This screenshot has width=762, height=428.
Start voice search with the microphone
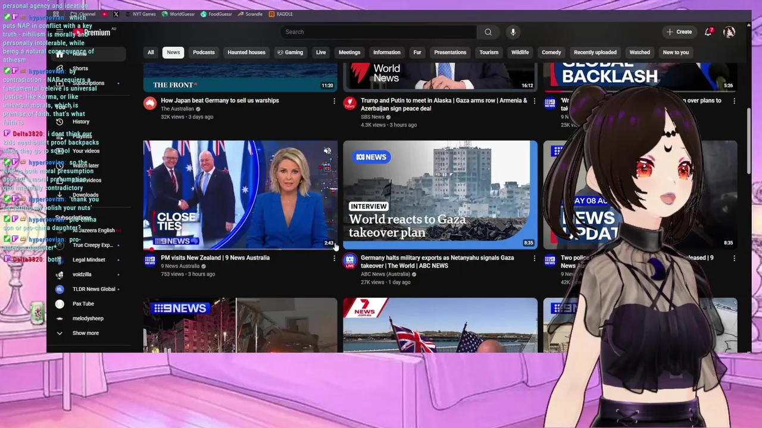pyautogui.click(x=513, y=32)
